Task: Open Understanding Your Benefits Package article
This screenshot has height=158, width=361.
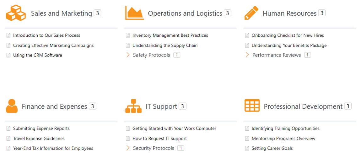Action: 289,46
